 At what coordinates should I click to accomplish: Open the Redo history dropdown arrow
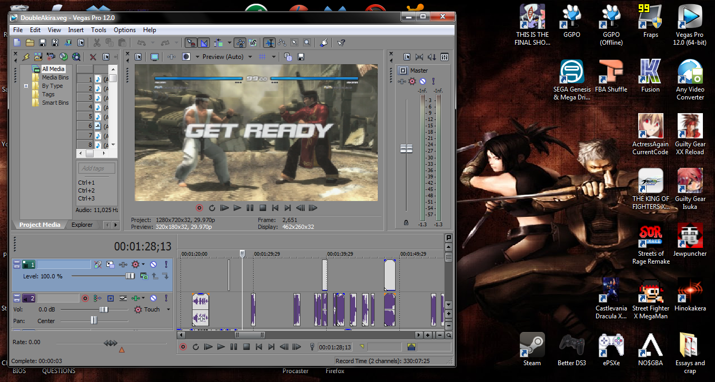pos(177,43)
